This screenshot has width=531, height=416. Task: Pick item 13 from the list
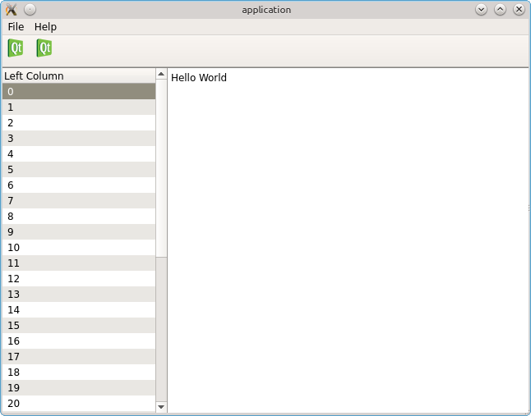[x=78, y=295]
